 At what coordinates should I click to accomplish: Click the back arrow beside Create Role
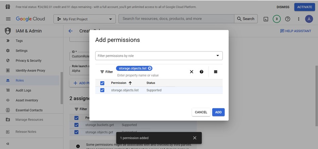(x=71, y=31)
